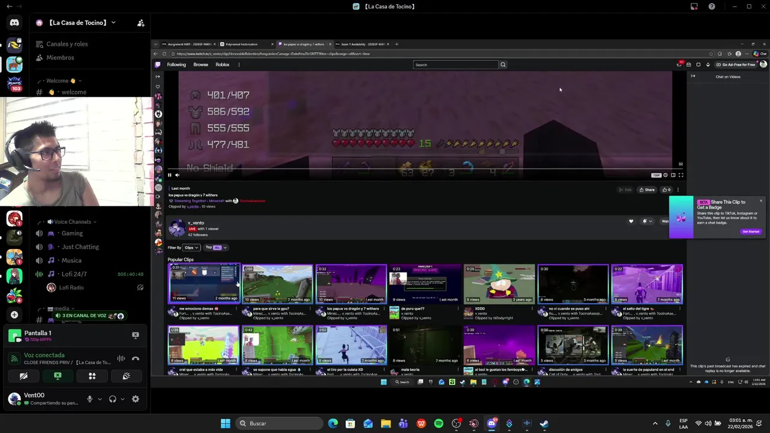This screenshot has height=433, width=770.
Task: Click Go Ad-Free for Free button
Action: pyautogui.click(x=735, y=64)
